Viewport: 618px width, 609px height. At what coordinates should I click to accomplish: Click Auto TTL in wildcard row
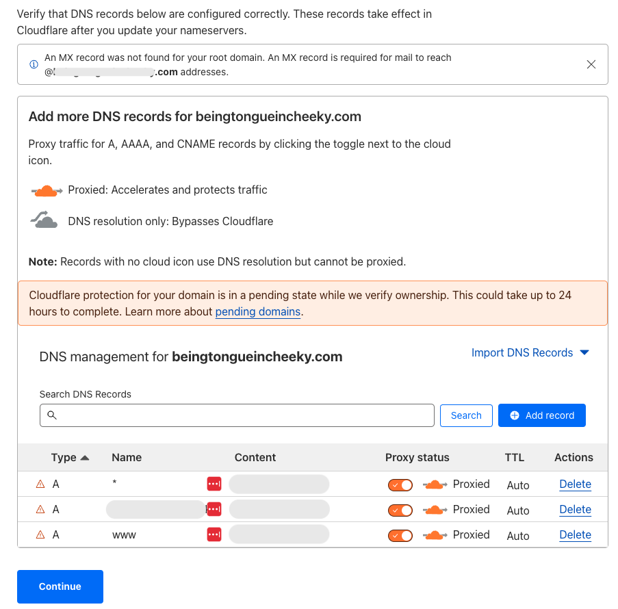pyautogui.click(x=518, y=485)
